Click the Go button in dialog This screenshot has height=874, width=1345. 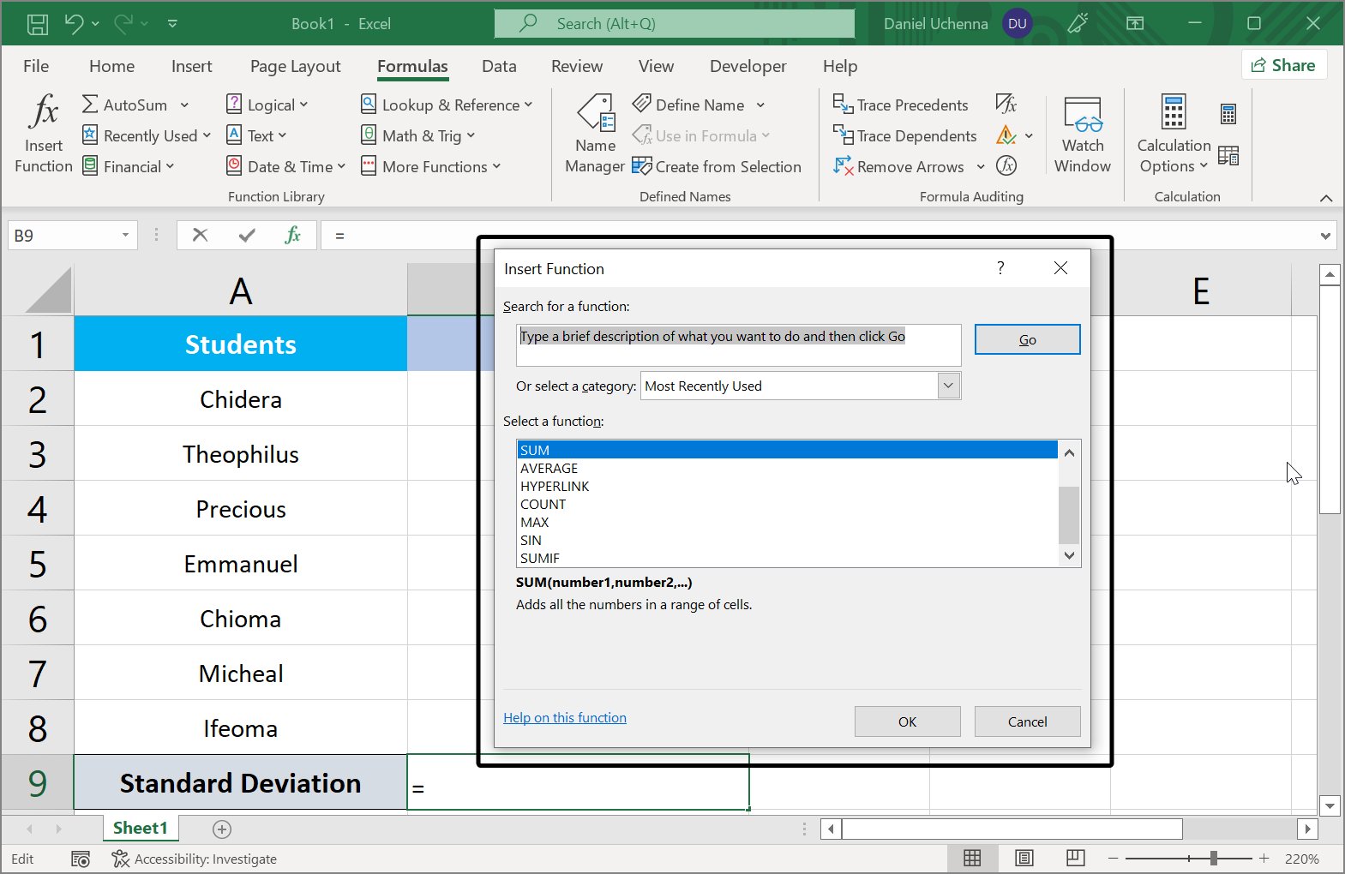(x=1027, y=339)
